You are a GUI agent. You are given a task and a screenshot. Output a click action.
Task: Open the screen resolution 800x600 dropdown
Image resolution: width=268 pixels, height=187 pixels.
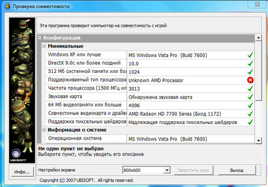167,170
